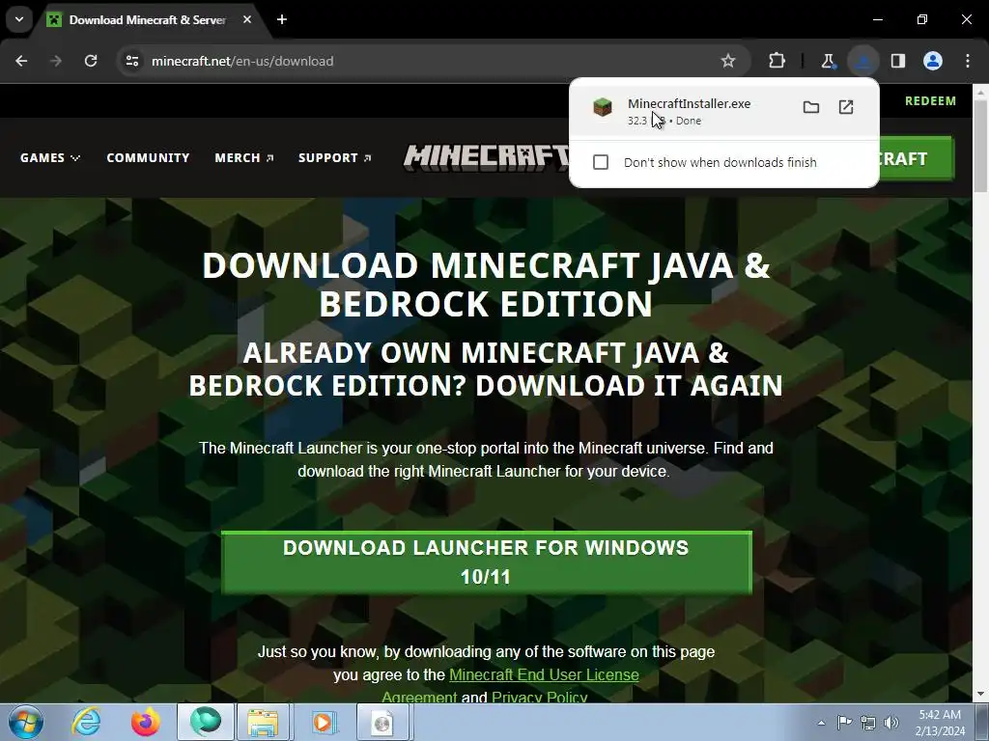Expand the GAMES dropdown menu
Screen dimensions: 989x741
point(50,158)
